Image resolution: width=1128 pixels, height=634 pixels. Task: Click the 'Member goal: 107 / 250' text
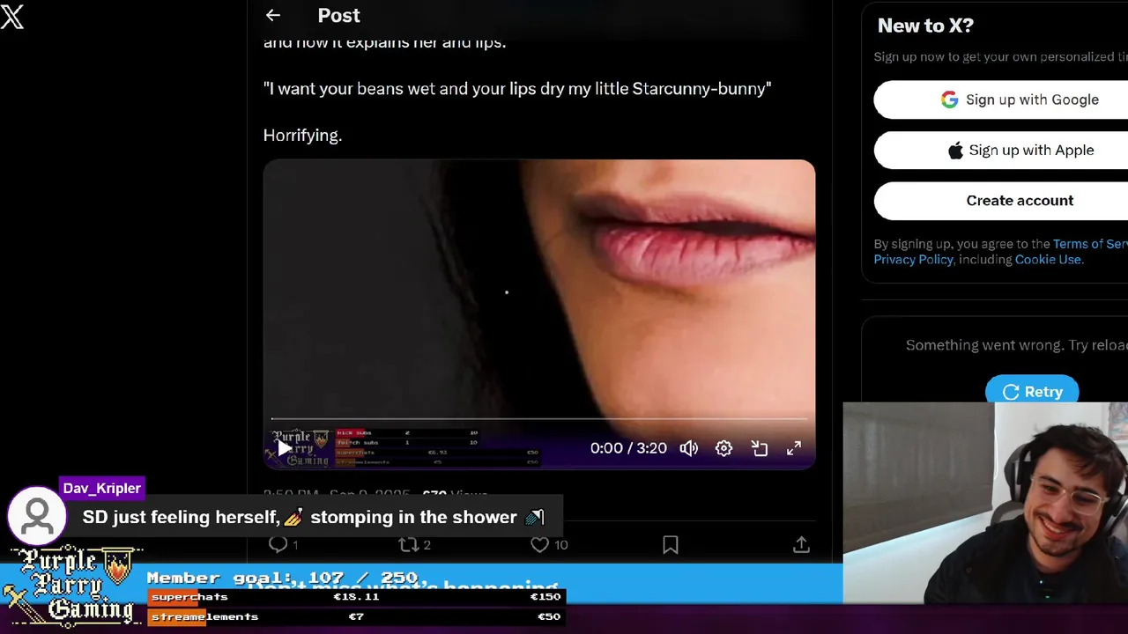(x=282, y=578)
